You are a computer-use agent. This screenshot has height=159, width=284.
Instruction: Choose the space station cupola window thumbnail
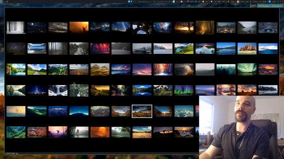(142, 27)
